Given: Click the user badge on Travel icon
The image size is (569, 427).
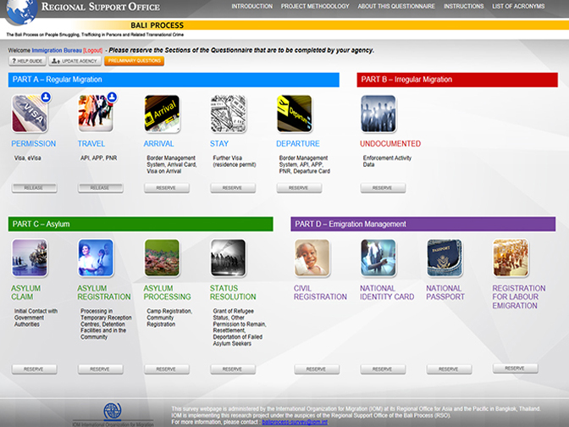Looking at the screenshot, I should (x=112, y=97).
